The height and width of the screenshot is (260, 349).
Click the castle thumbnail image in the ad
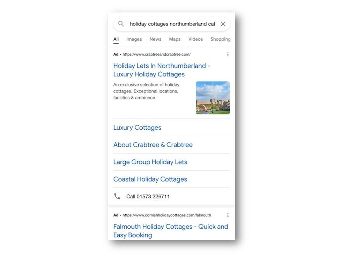pyautogui.click(x=213, y=98)
